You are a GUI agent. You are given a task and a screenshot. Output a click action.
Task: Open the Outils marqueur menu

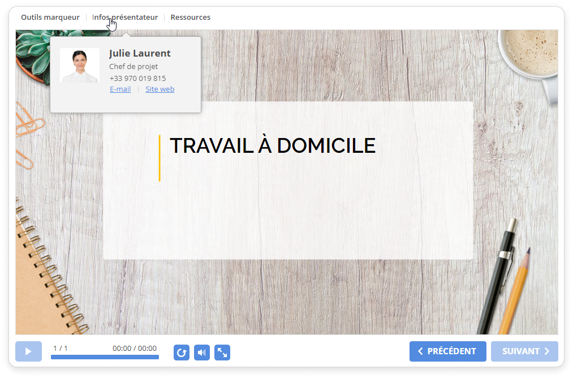[50, 18]
